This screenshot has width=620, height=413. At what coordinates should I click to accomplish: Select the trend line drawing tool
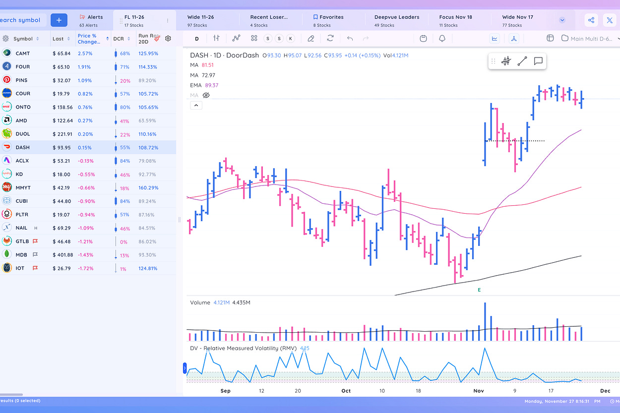click(522, 61)
